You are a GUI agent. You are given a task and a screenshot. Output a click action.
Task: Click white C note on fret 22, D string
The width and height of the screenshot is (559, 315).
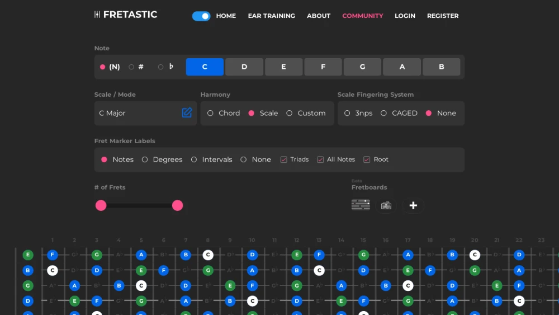[x=519, y=300]
